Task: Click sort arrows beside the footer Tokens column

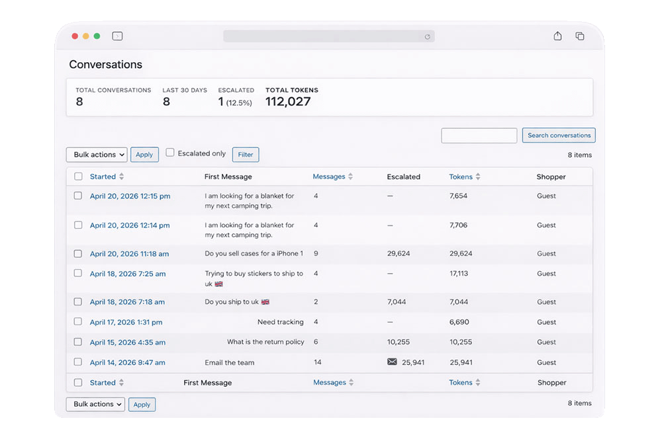Action: pyautogui.click(x=478, y=382)
